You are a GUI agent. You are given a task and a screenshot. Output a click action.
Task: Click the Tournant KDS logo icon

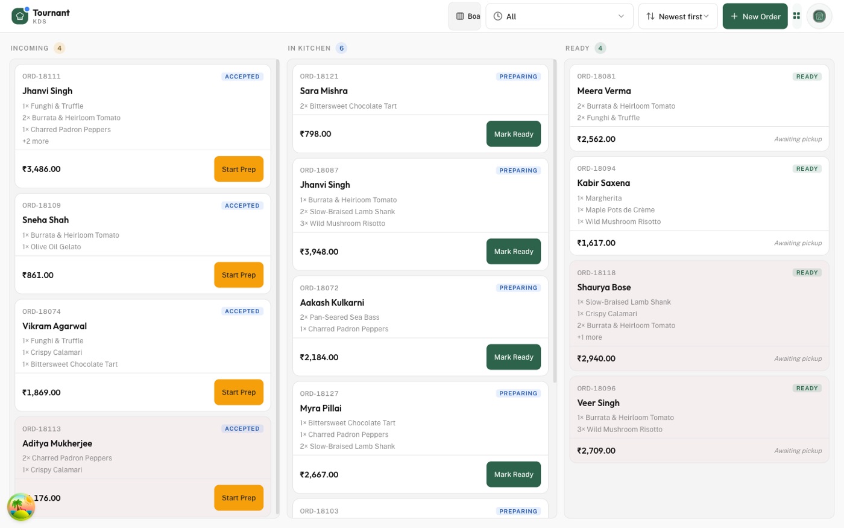coord(20,16)
